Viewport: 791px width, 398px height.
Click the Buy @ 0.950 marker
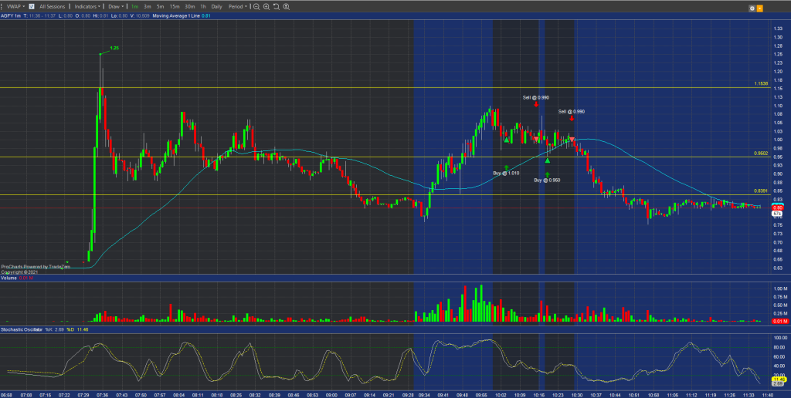click(x=547, y=180)
